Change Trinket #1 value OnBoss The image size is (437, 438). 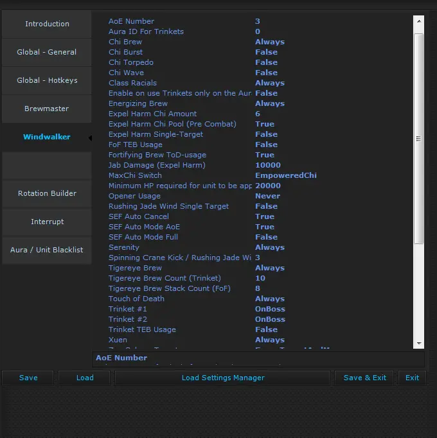270,309
